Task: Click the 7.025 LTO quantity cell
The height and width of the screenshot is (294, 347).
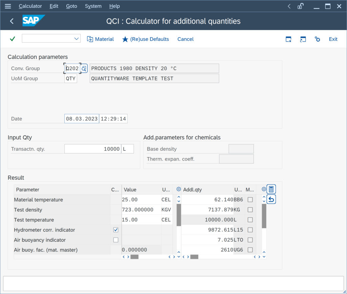Action: (207, 240)
